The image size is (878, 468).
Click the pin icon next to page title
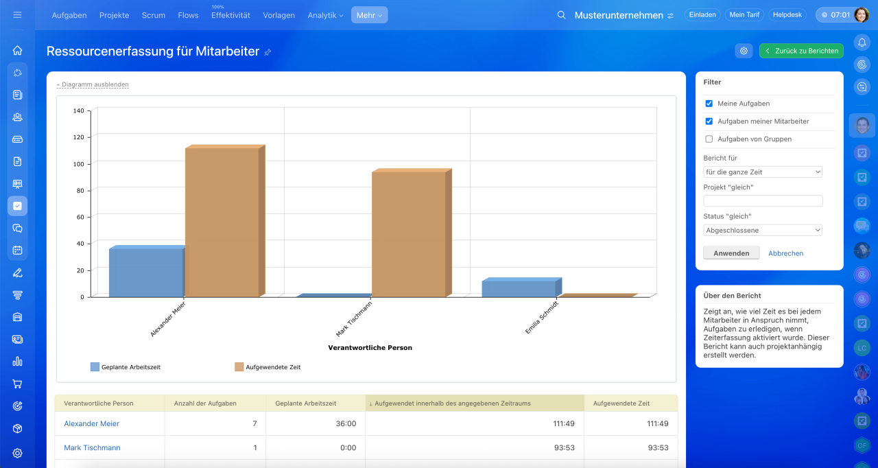[x=268, y=52]
